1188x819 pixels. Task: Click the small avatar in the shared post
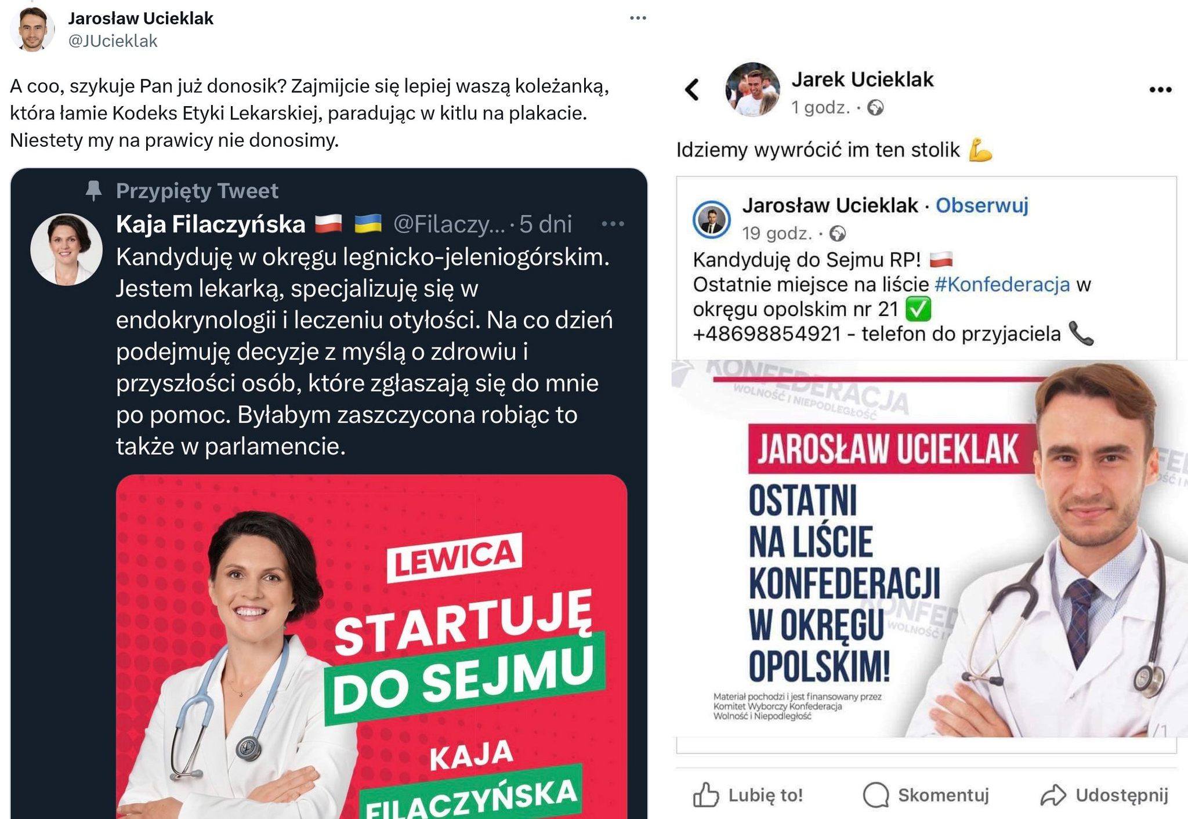[712, 220]
